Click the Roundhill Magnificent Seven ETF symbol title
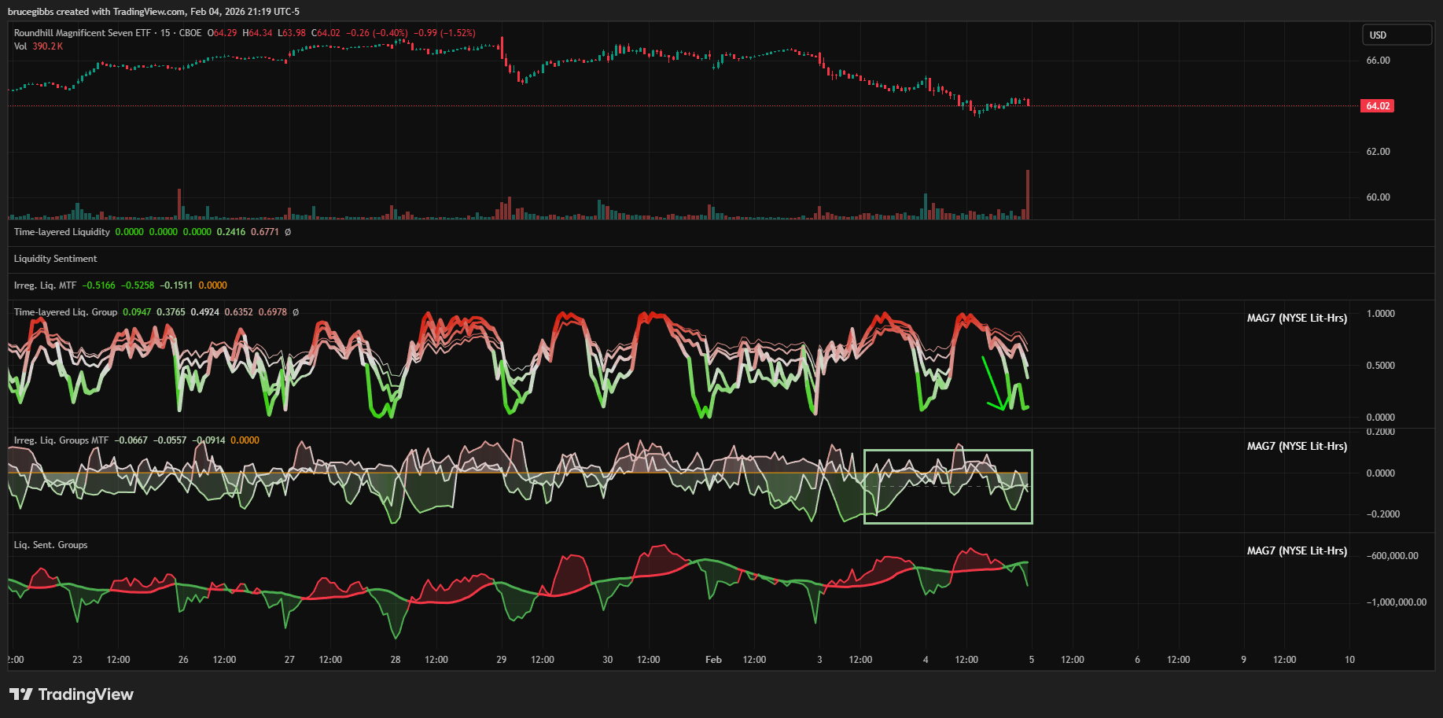This screenshot has height=718, width=1443. (x=82, y=33)
